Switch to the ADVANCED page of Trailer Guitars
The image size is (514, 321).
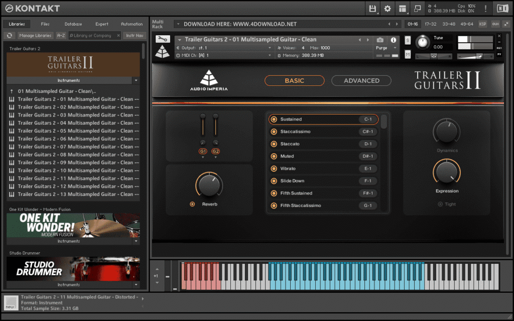pyautogui.click(x=361, y=80)
